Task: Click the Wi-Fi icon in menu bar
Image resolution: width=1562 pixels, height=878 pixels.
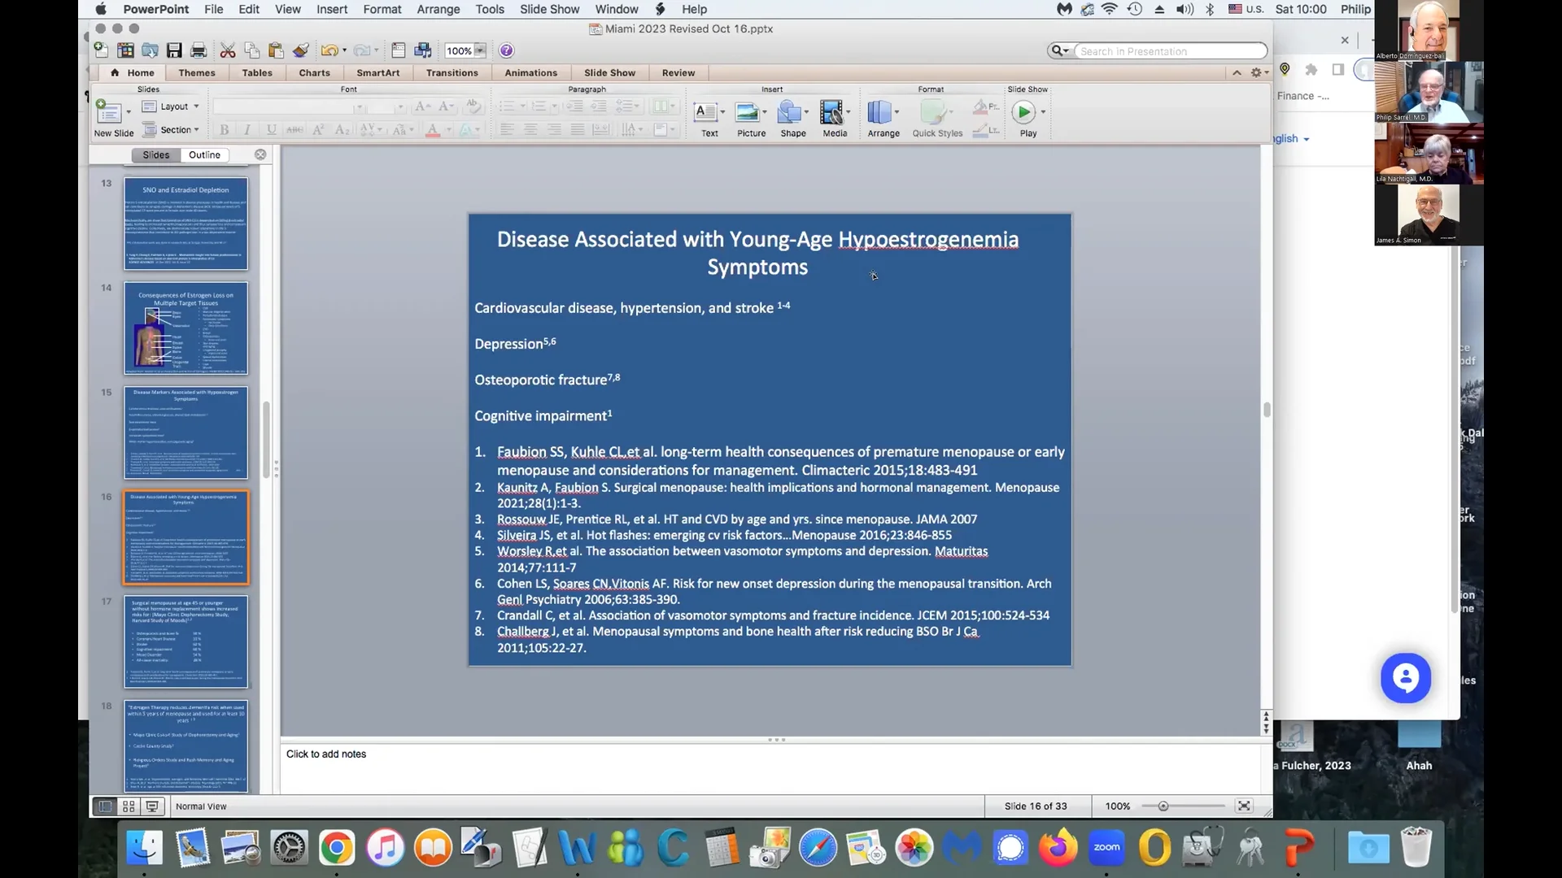Action: 1110,9
